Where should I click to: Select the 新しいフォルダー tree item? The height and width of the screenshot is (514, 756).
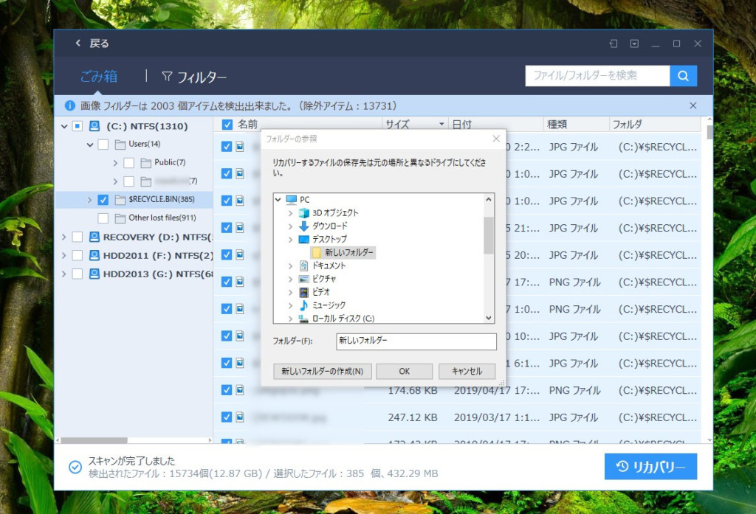[x=348, y=252]
